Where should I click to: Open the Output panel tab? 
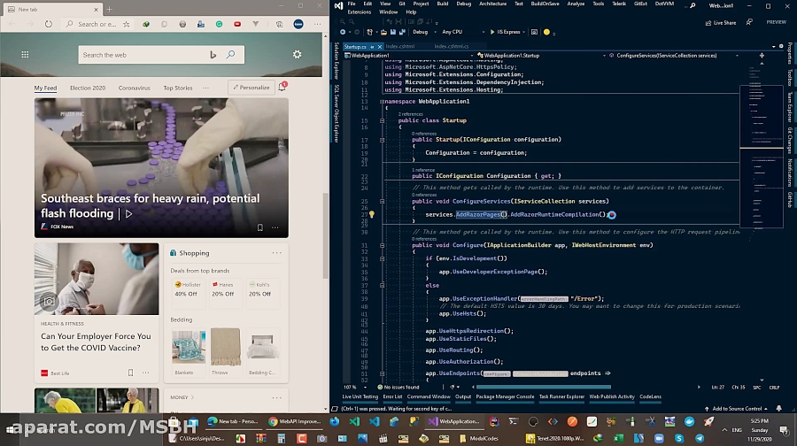463,396
